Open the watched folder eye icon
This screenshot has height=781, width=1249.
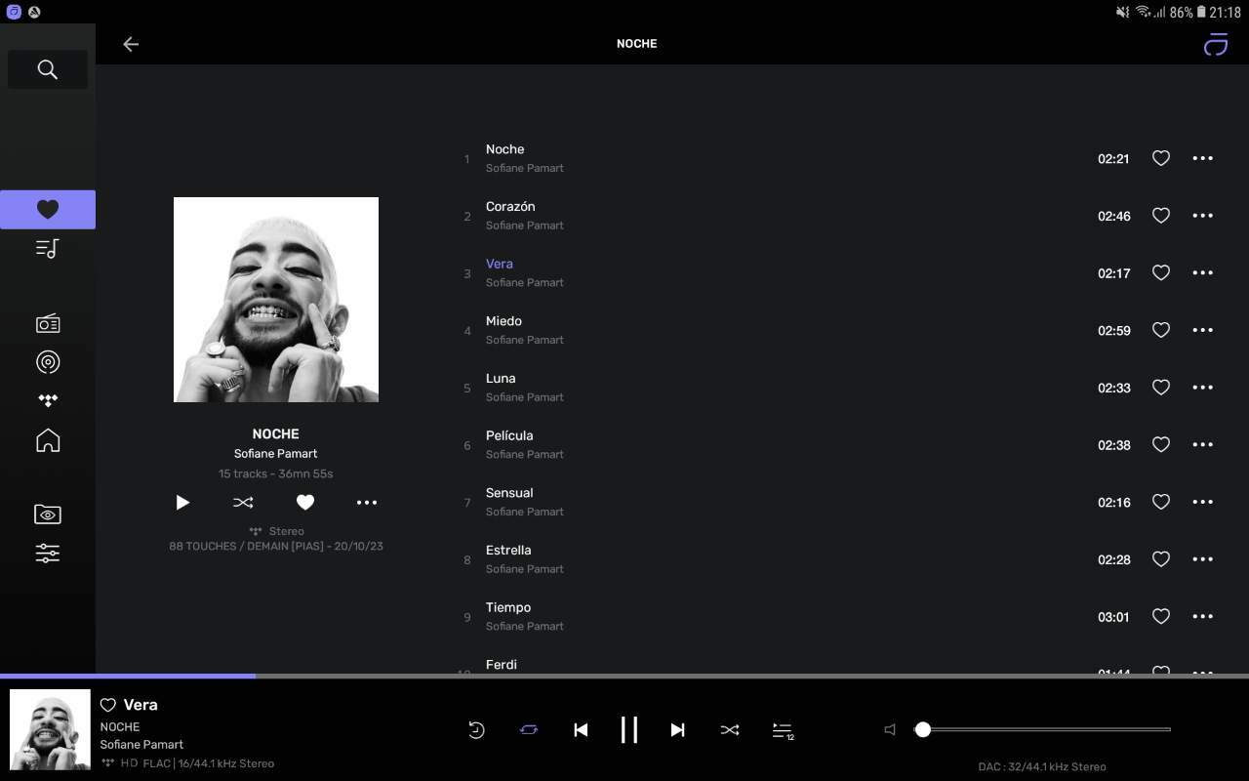[x=47, y=514]
